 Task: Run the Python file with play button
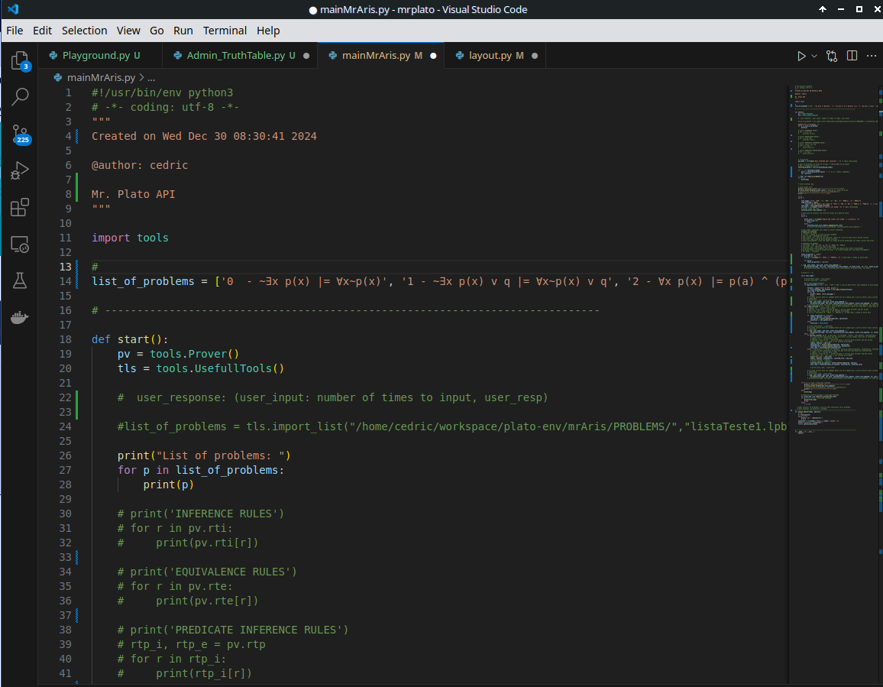801,56
